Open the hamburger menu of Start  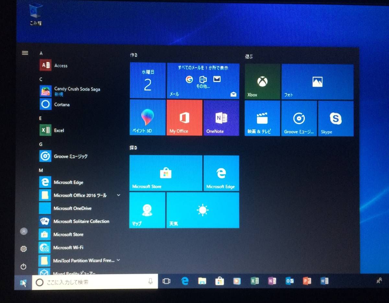click(x=25, y=53)
